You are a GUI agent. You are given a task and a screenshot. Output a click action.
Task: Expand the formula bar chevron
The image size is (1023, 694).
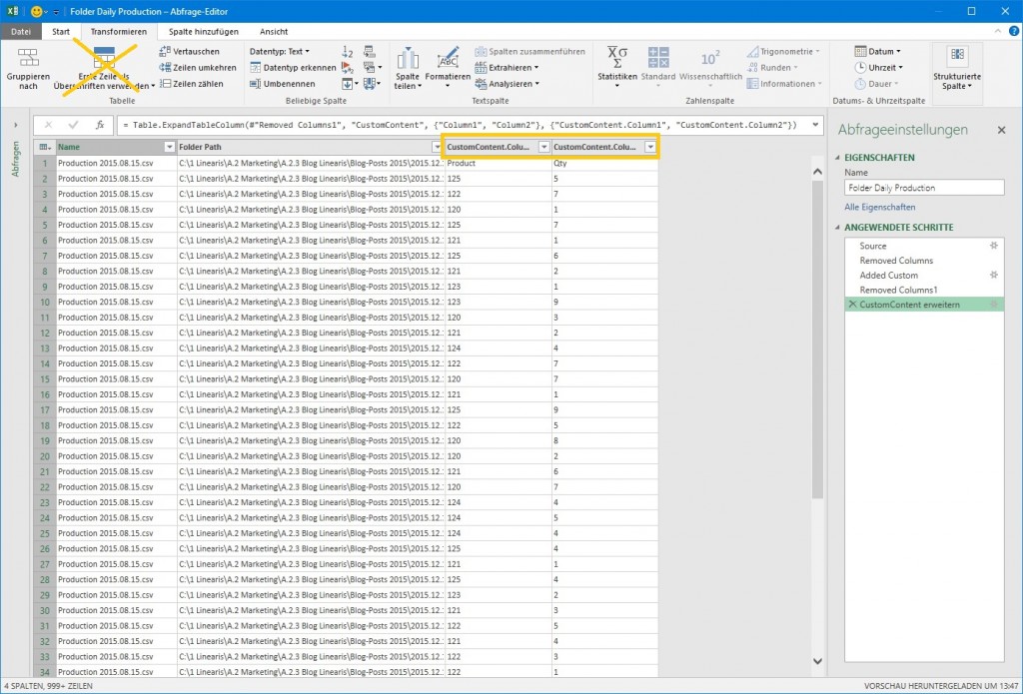(x=816, y=126)
